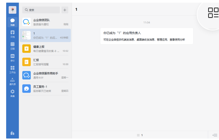
Task: Click the user avatar at top of sidebar
Action: tap(12, 10)
